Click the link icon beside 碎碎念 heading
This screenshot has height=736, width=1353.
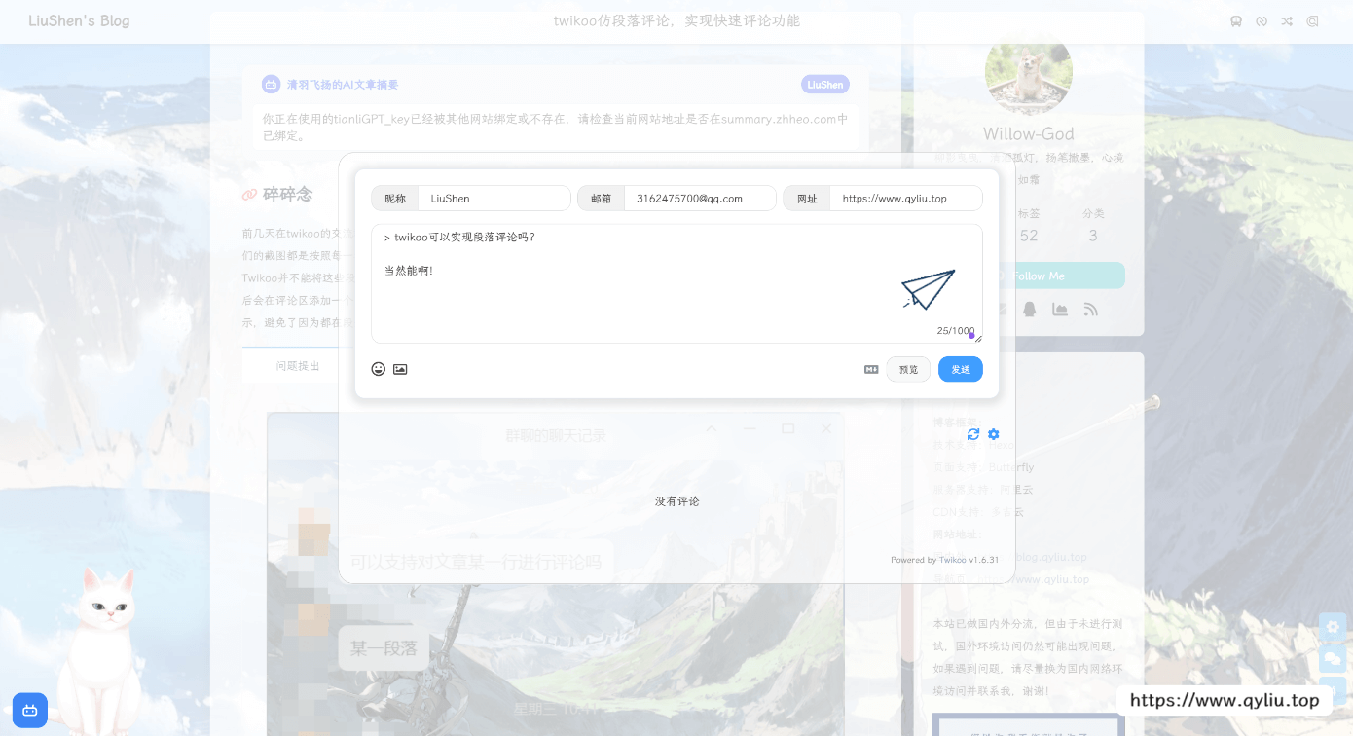pyautogui.click(x=249, y=195)
